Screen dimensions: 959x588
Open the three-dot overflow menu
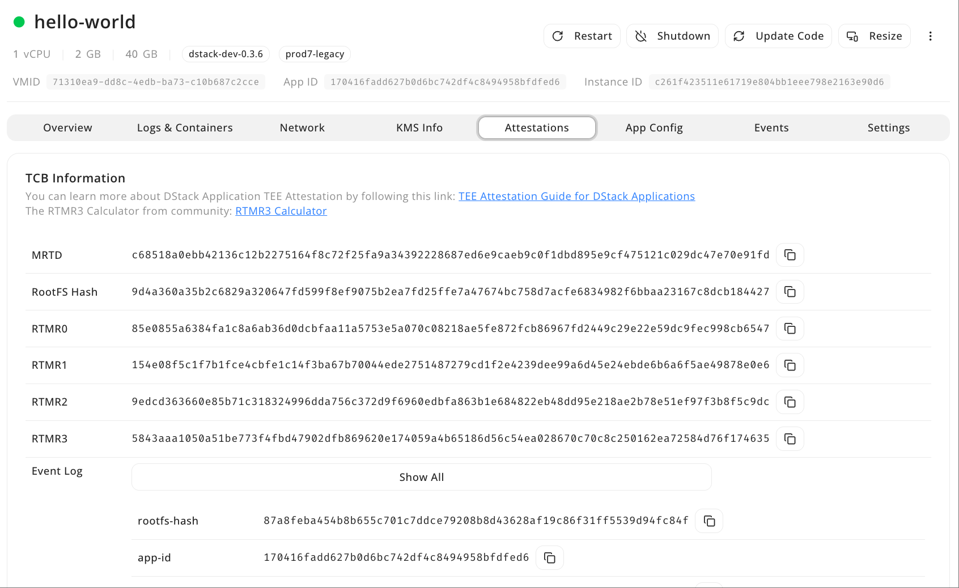(930, 36)
